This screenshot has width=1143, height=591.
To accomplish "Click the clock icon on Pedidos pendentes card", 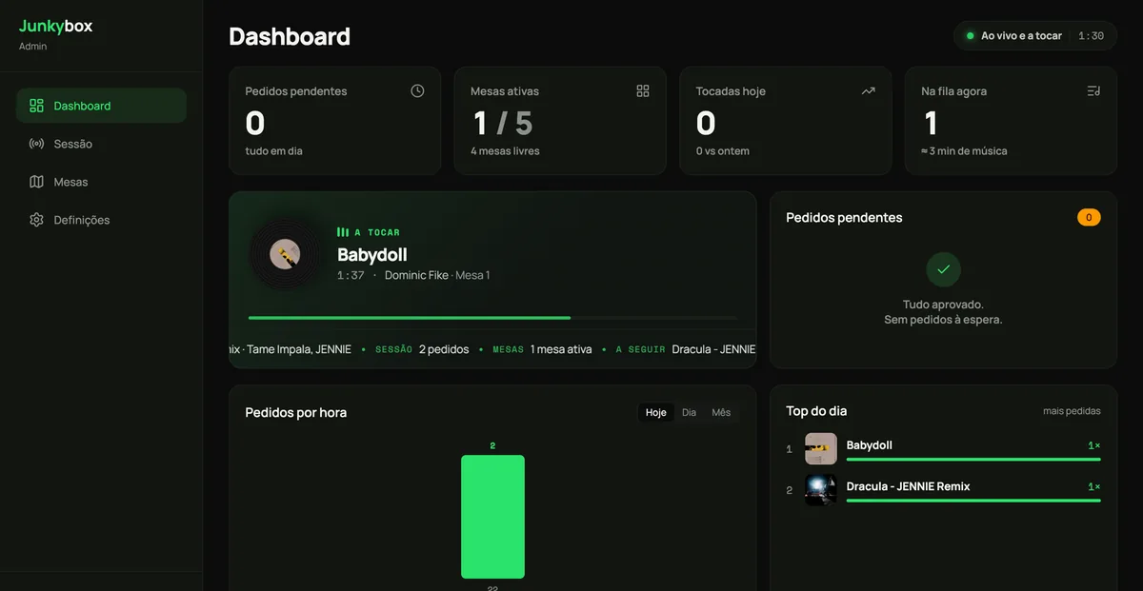I will click(417, 91).
